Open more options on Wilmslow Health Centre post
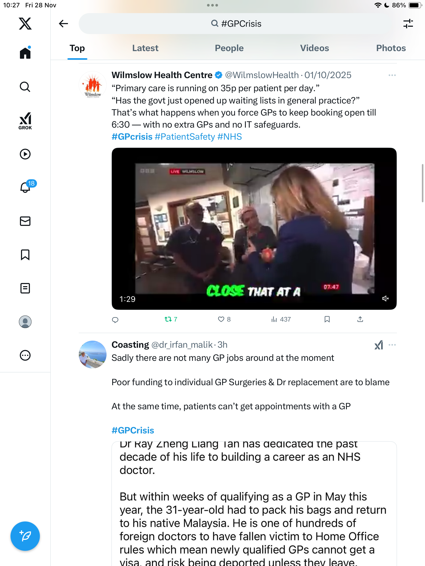 pyautogui.click(x=392, y=75)
